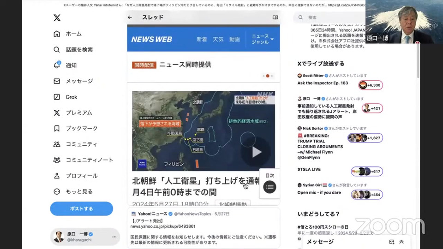Screen dimensions: 443x249
Task: Join $TSLA LIVE broadcast
Action: pyautogui.click(x=309, y=169)
